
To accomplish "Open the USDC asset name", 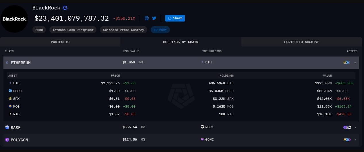I will tap(18, 91).
